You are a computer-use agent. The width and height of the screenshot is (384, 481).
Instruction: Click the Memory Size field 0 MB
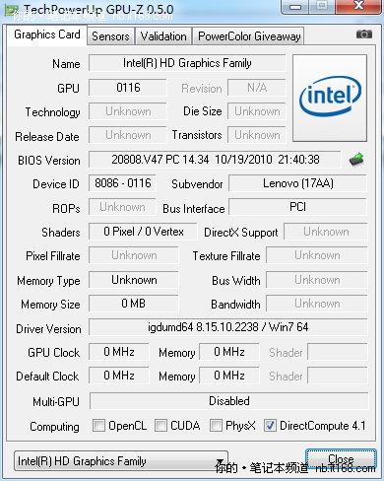pos(134,304)
